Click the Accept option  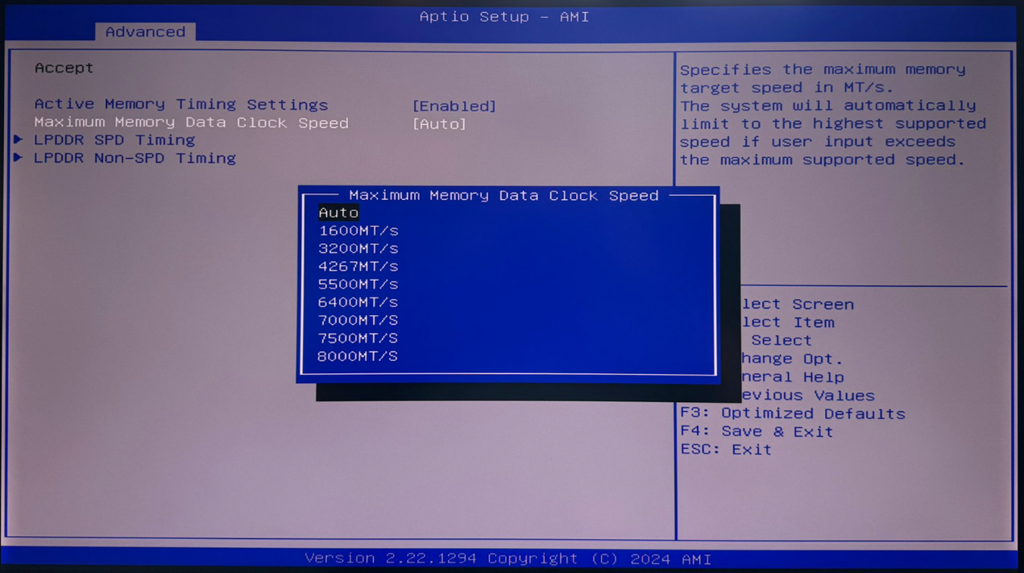coord(64,68)
